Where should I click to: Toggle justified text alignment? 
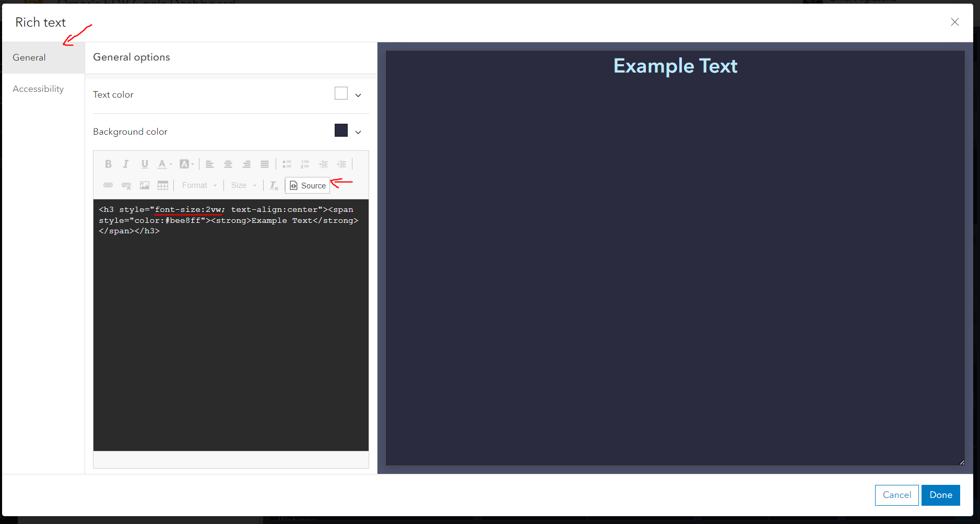265,164
